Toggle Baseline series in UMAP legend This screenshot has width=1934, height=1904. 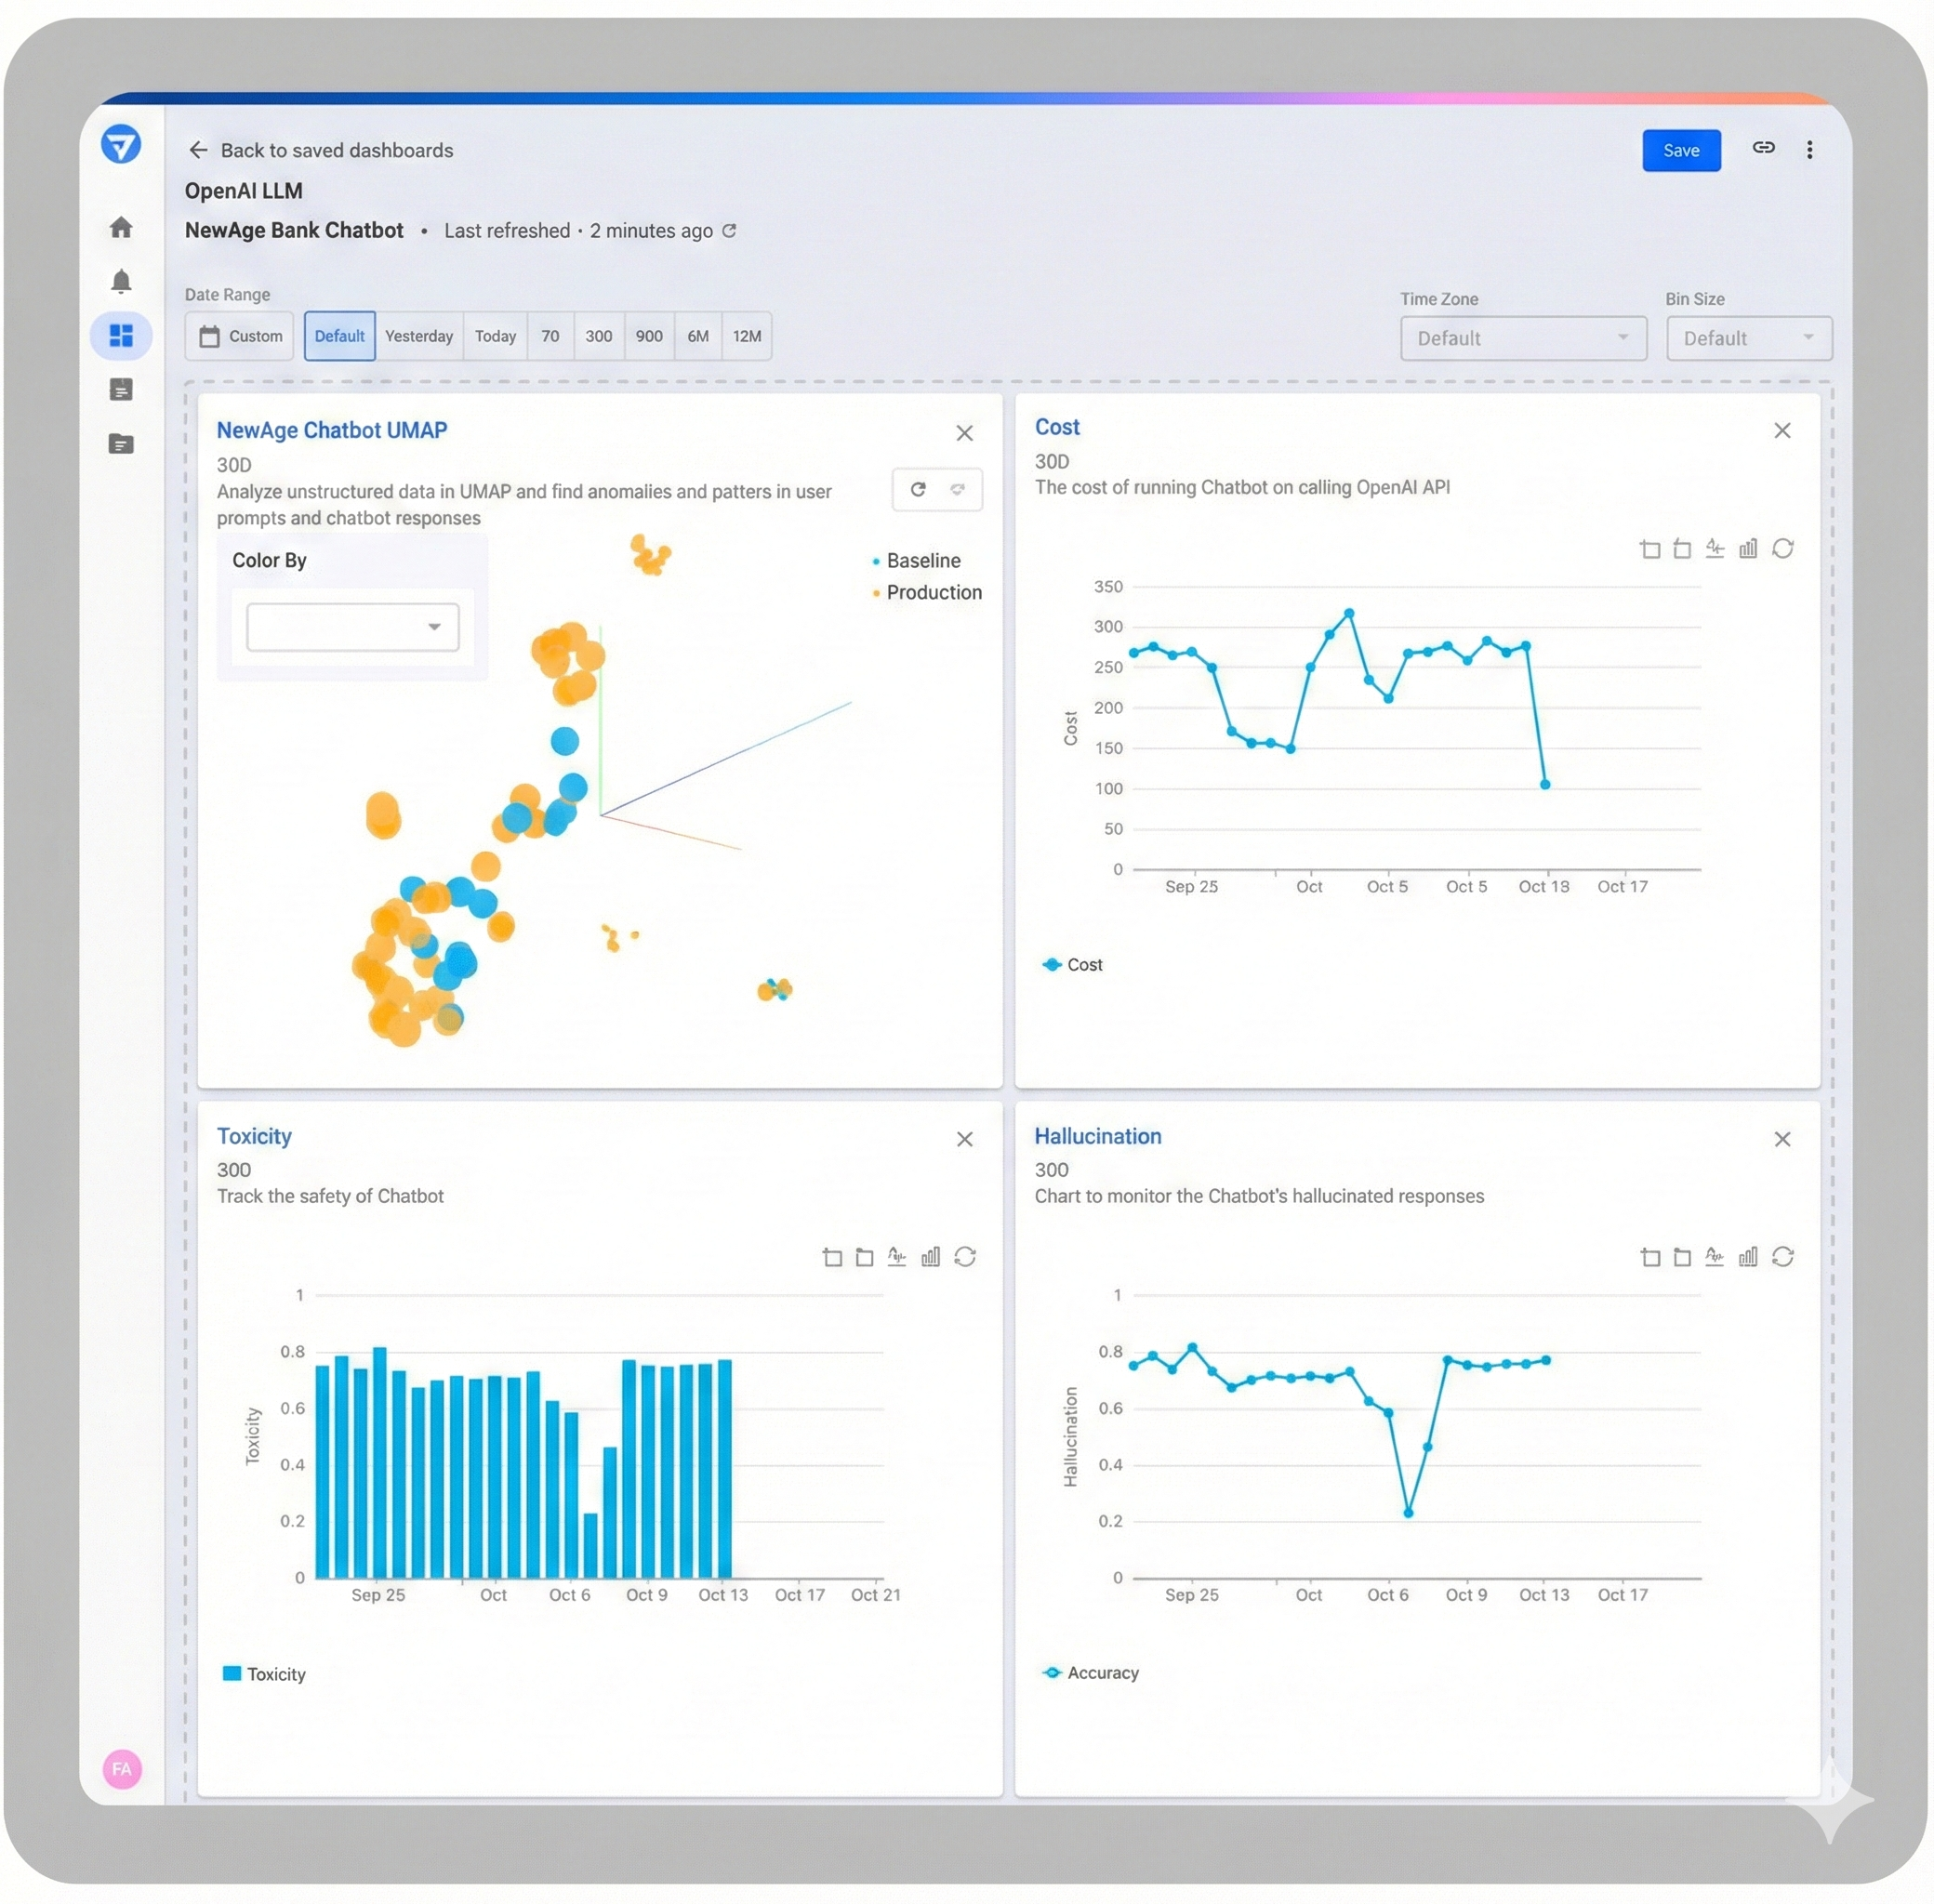(x=922, y=561)
